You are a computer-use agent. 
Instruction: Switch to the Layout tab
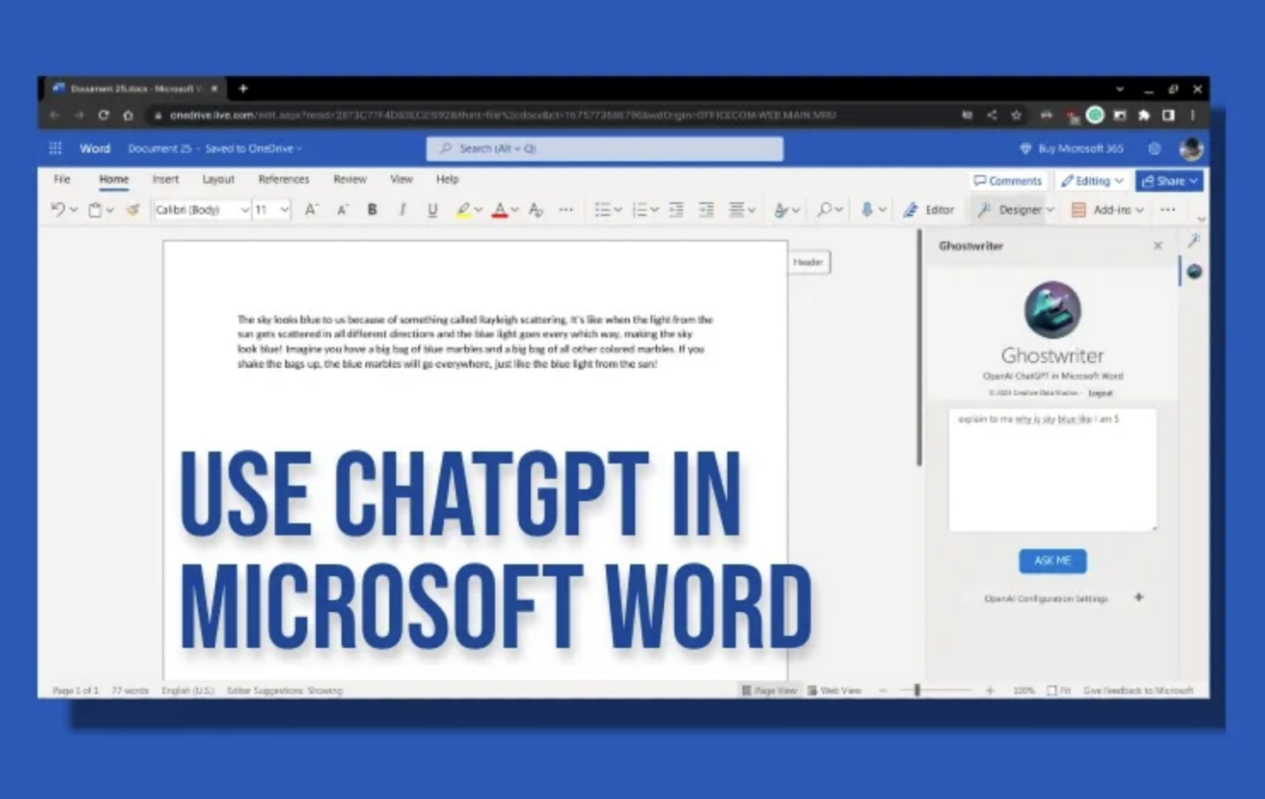[218, 179]
